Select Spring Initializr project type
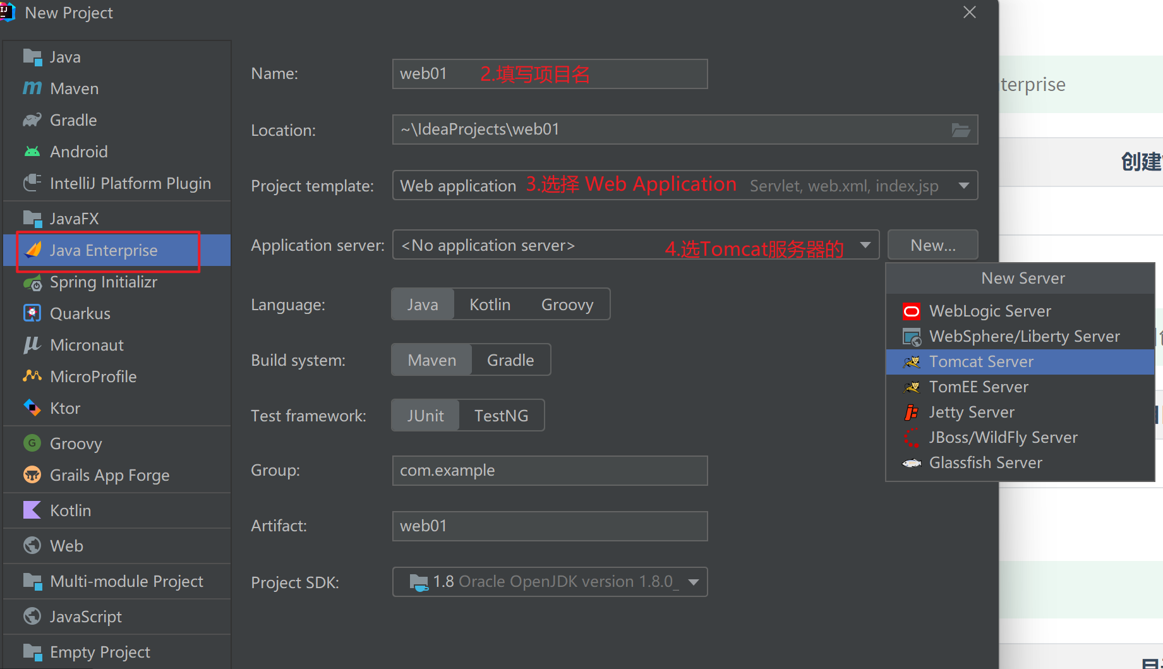This screenshot has width=1163, height=669. (x=118, y=282)
